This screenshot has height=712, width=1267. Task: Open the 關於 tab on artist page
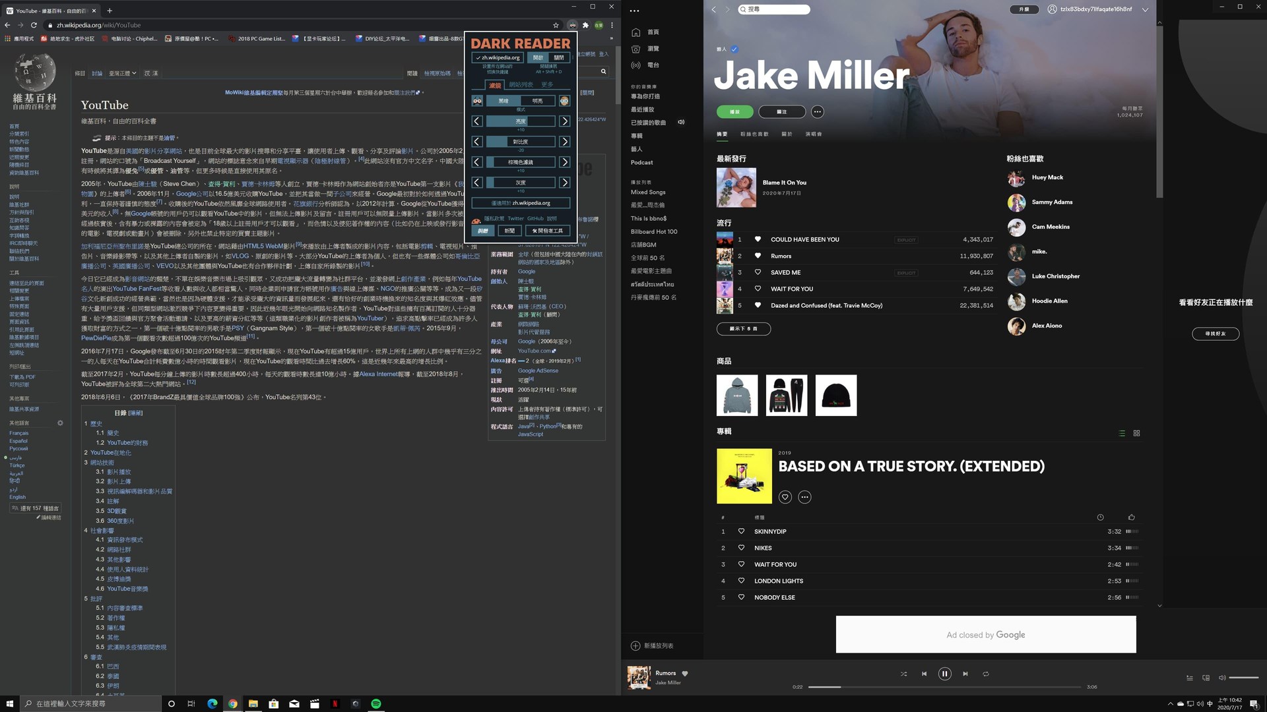(787, 134)
